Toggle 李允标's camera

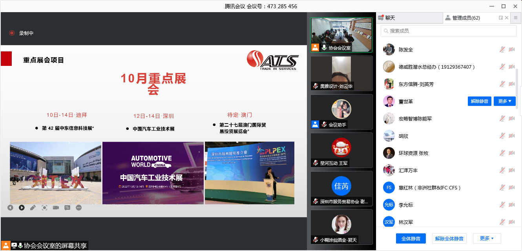pyautogui.click(x=511, y=205)
